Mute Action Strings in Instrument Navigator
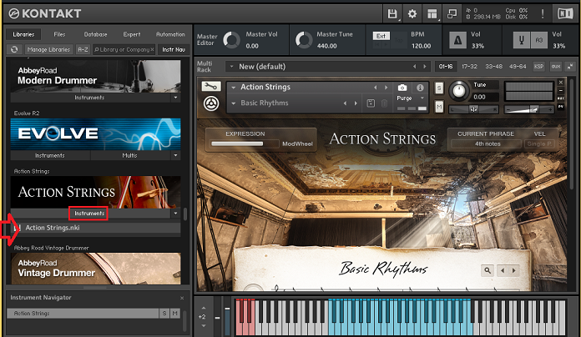 click(x=175, y=314)
